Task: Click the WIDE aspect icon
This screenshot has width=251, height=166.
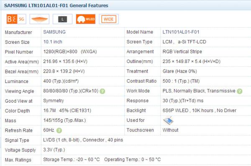Action: pos(109,19)
